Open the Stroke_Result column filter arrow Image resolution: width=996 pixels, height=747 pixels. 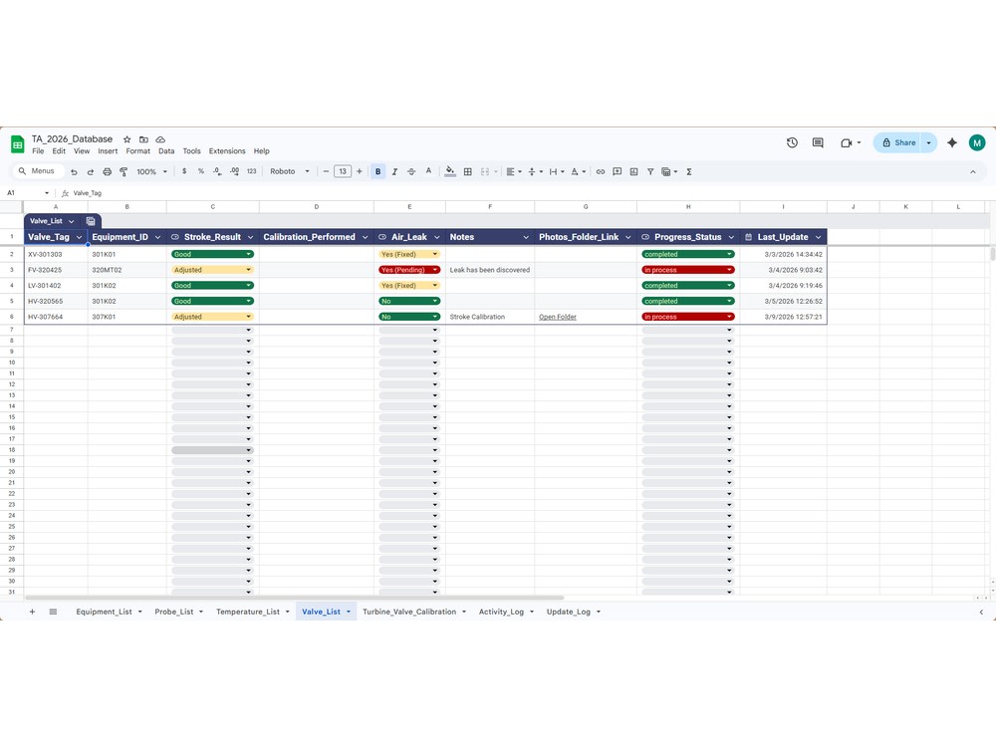[250, 237]
